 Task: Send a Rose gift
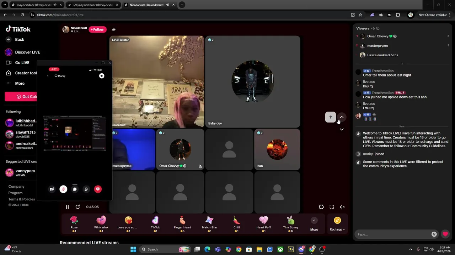[74, 224]
